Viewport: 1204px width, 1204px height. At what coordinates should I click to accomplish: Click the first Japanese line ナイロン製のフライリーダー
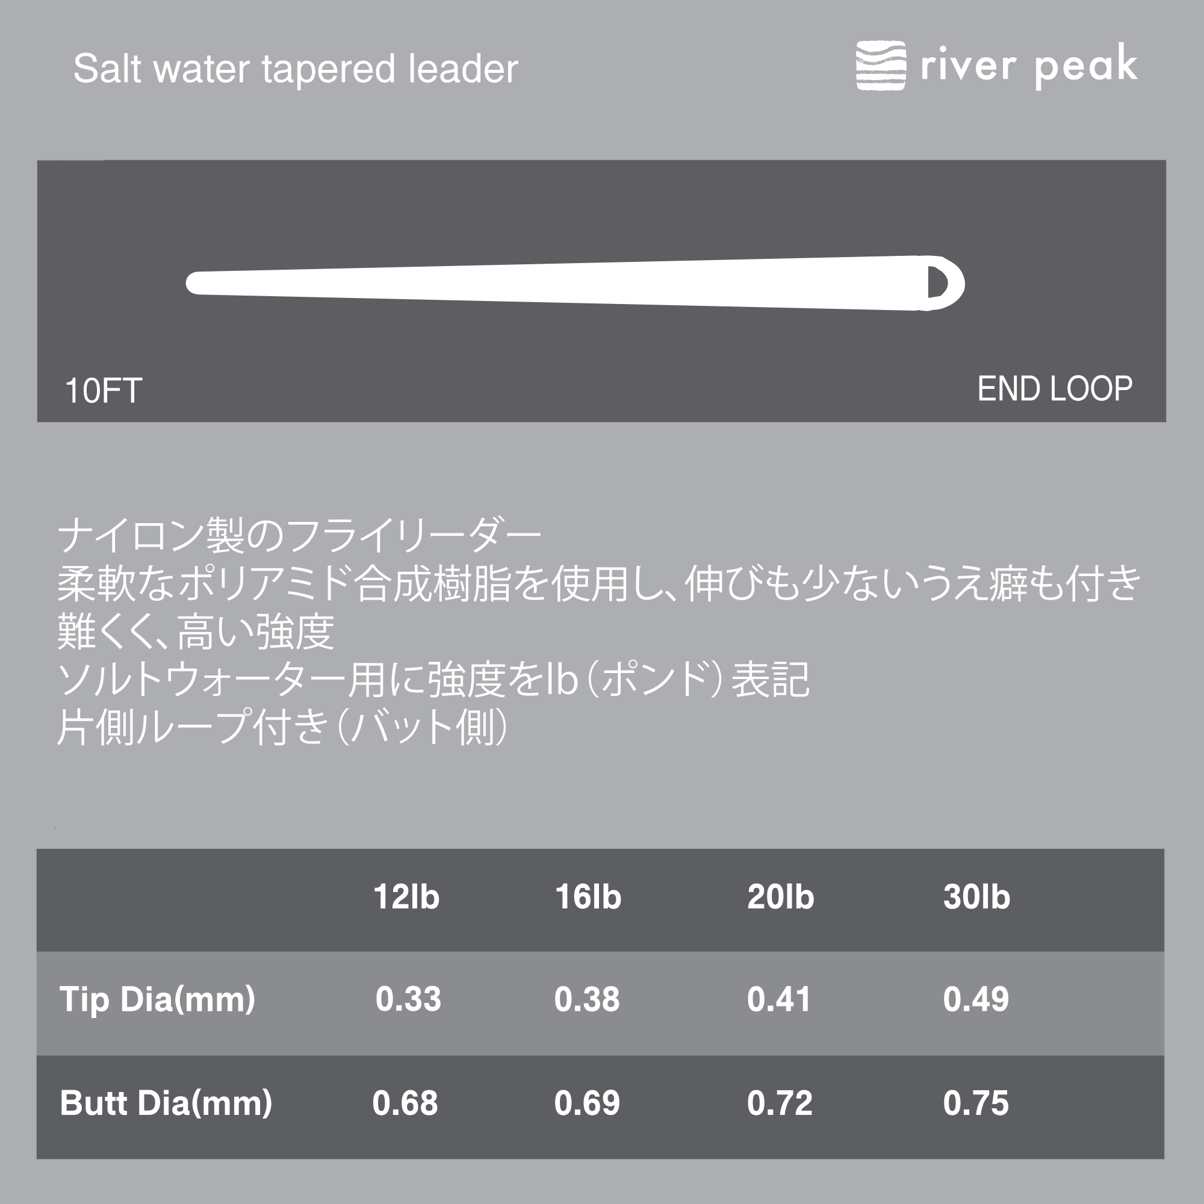point(299,535)
